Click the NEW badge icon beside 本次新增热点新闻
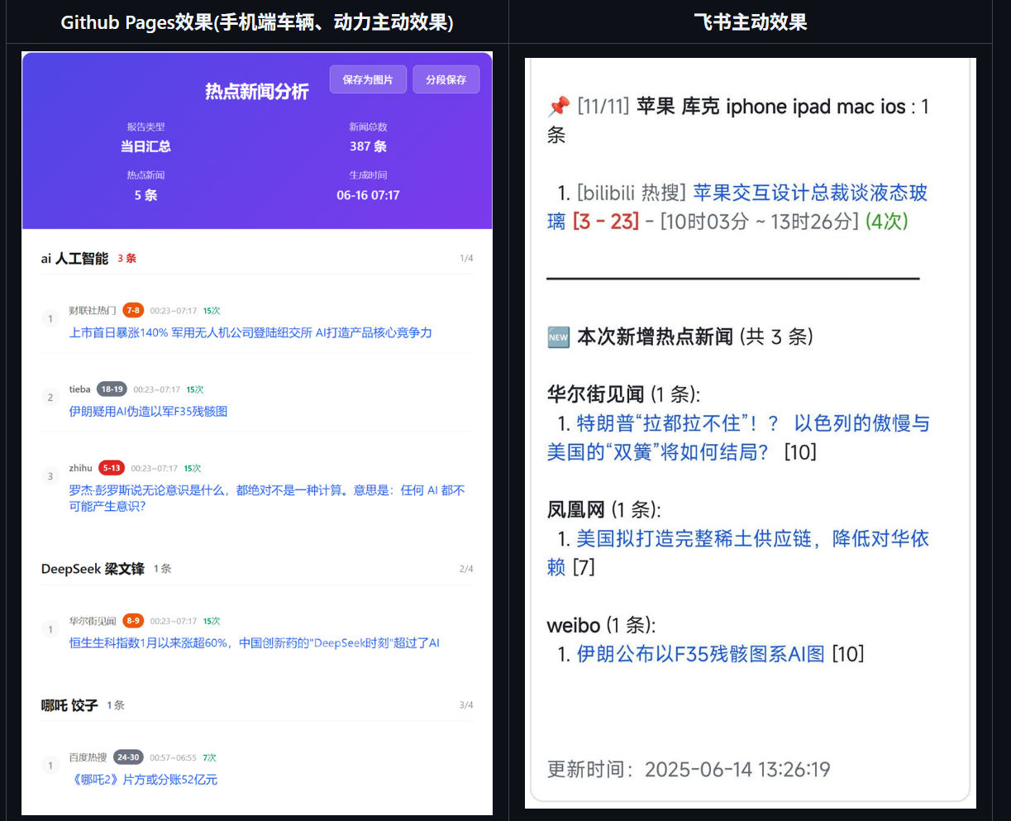The width and height of the screenshot is (1011, 821). click(559, 337)
